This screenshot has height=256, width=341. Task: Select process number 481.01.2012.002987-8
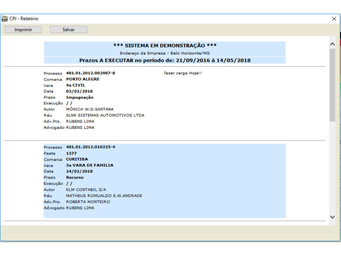pos(90,73)
